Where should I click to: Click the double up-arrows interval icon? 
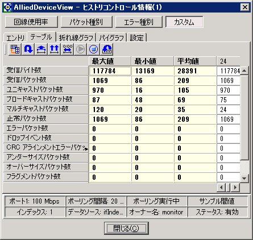click(x=54, y=49)
